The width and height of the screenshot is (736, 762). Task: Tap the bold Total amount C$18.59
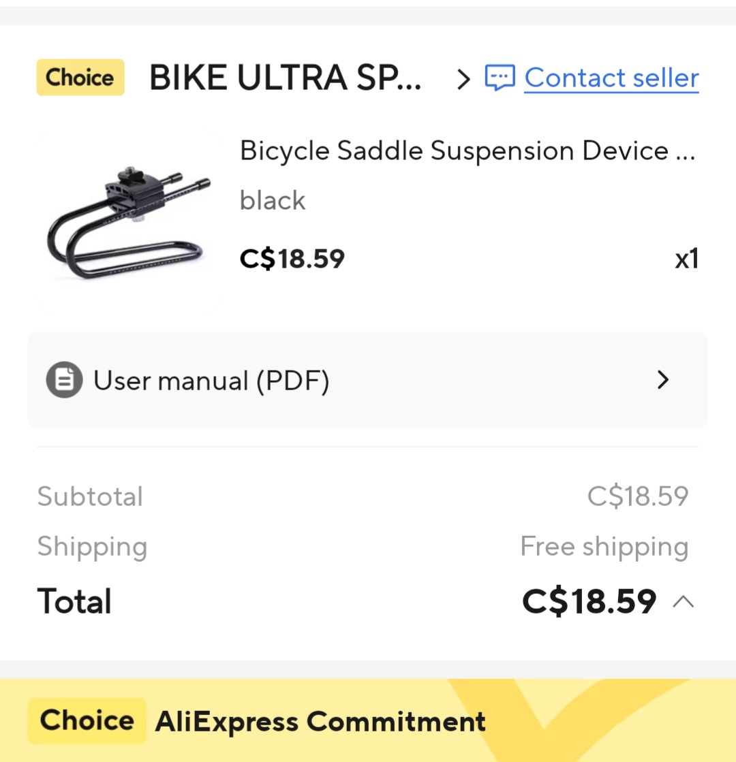589,601
